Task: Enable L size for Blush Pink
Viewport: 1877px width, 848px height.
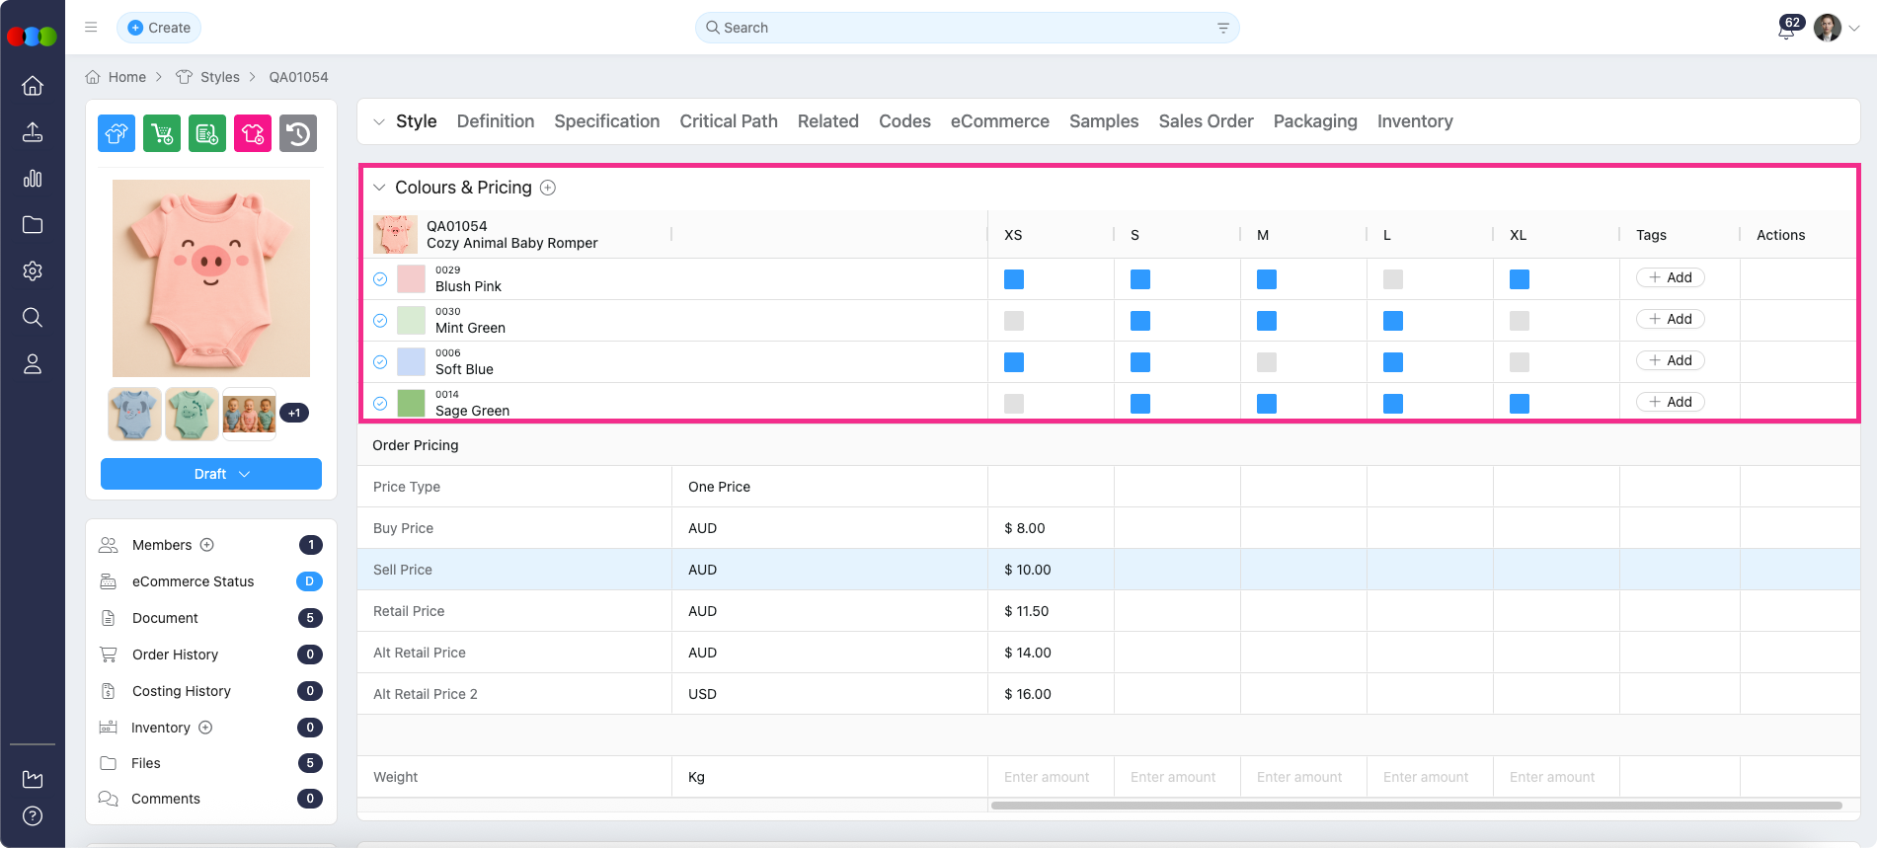Action: tap(1392, 279)
